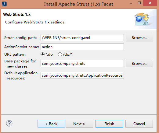The height and width of the screenshot is (133, 159).
Task: Select the /do/* URL pattern radio button
Action: [60, 54]
